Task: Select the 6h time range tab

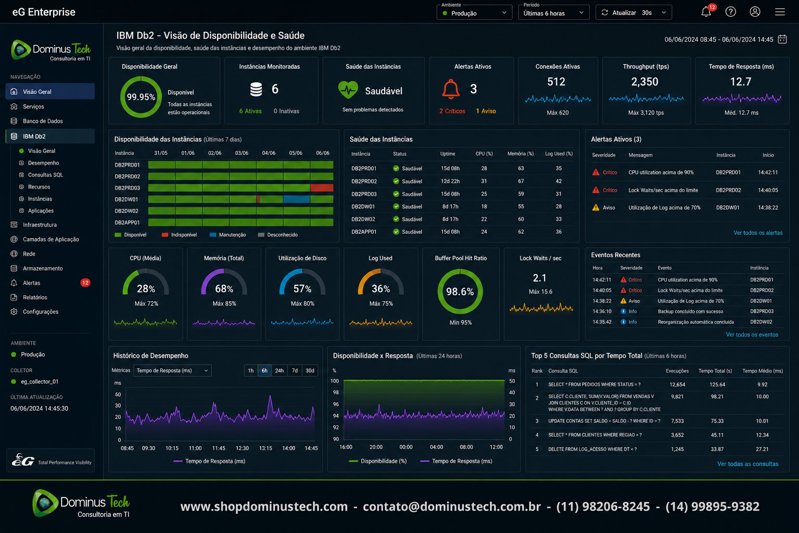Action: (x=264, y=371)
